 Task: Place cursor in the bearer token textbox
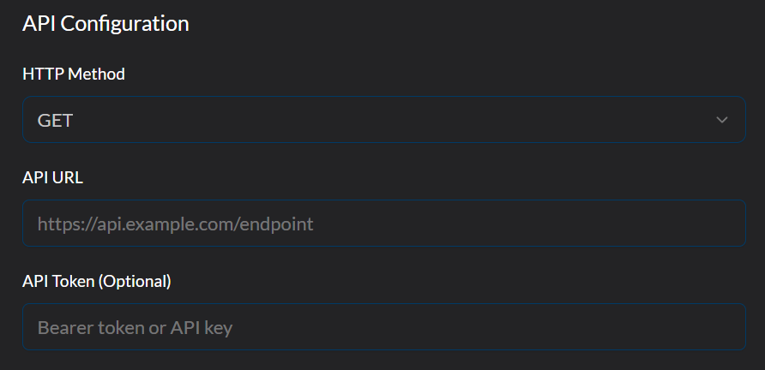point(383,327)
